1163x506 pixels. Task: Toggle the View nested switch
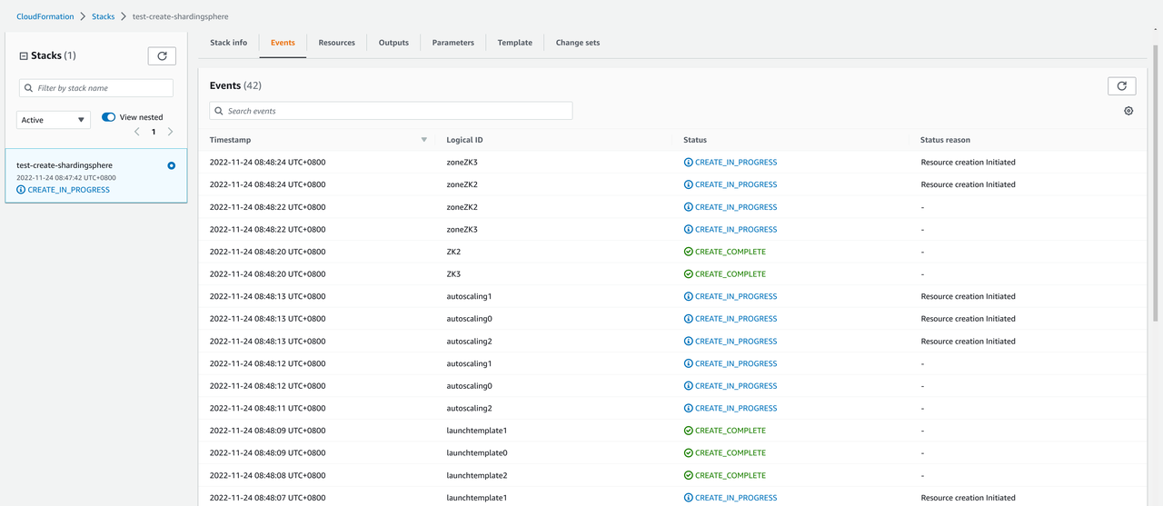coord(109,117)
